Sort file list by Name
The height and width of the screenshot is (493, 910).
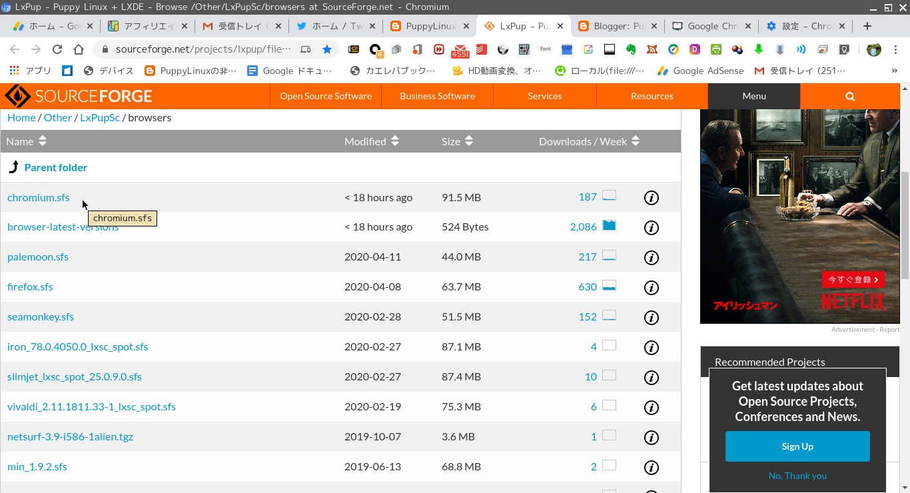[27, 141]
